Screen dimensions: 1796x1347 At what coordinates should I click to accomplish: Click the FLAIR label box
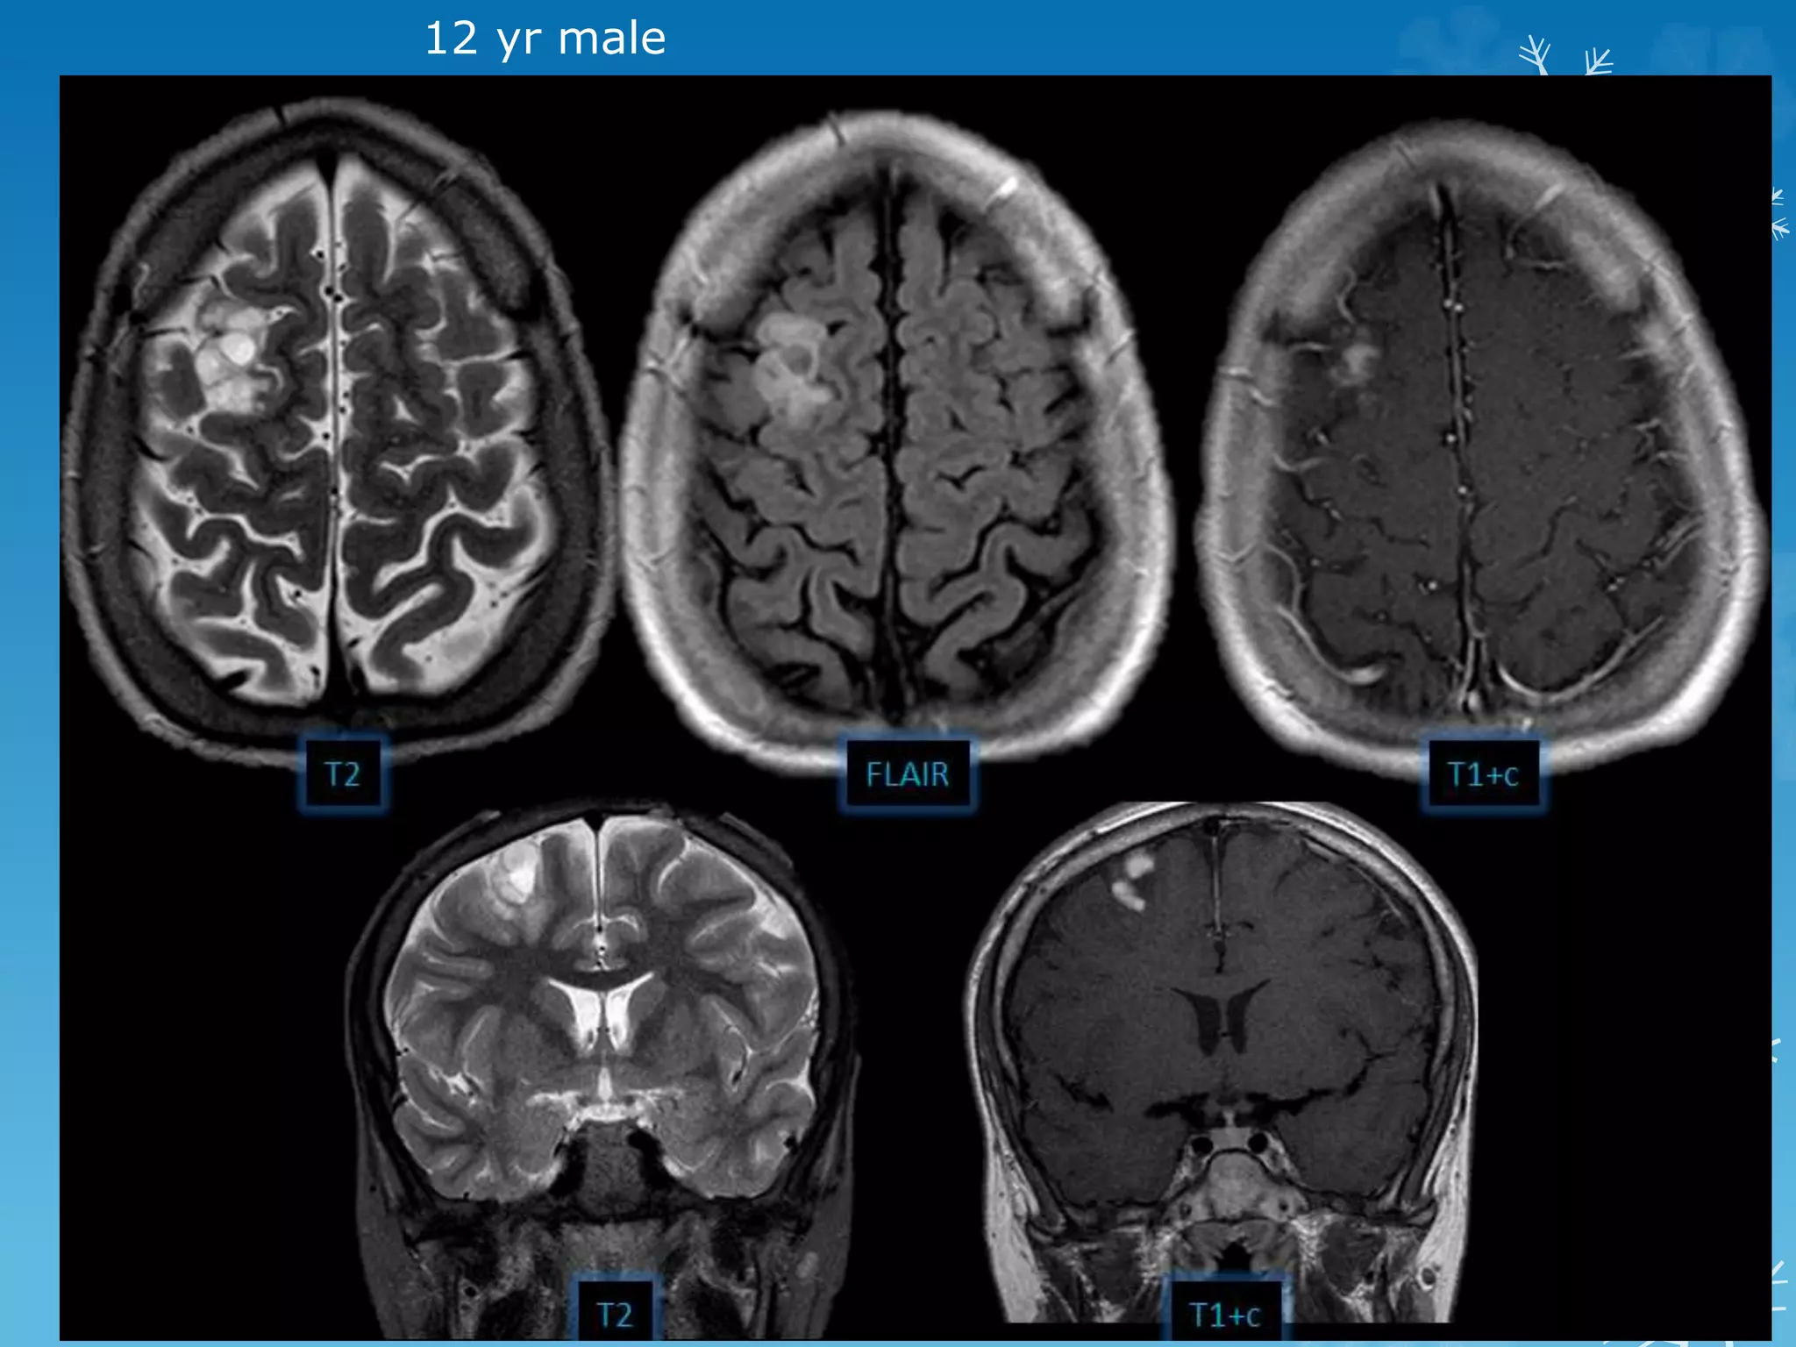(908, 774)
